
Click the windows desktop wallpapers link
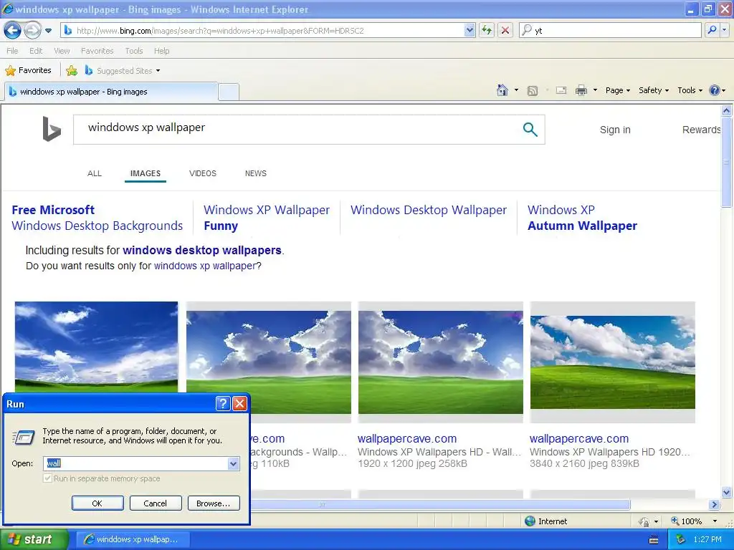click(x=202, y=251)
